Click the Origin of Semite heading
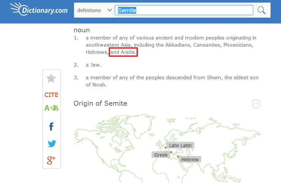 (100, 103)
